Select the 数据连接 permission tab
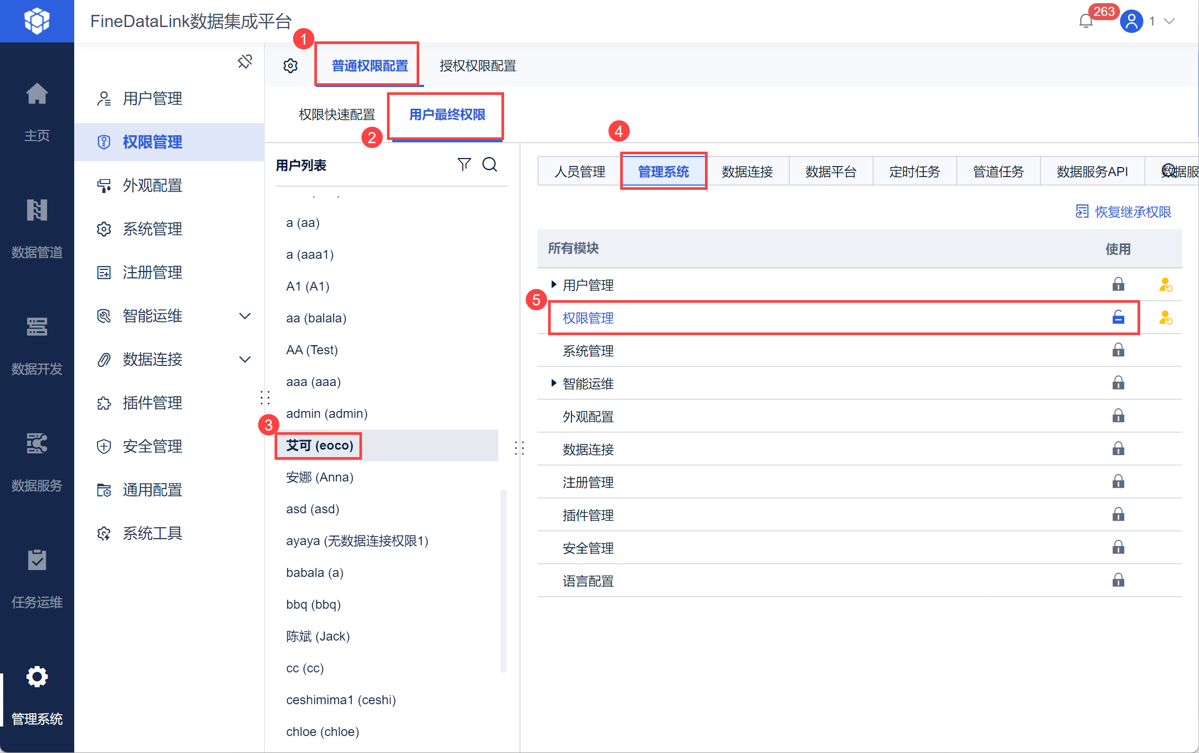1199x753 pixels. point(747,171)
